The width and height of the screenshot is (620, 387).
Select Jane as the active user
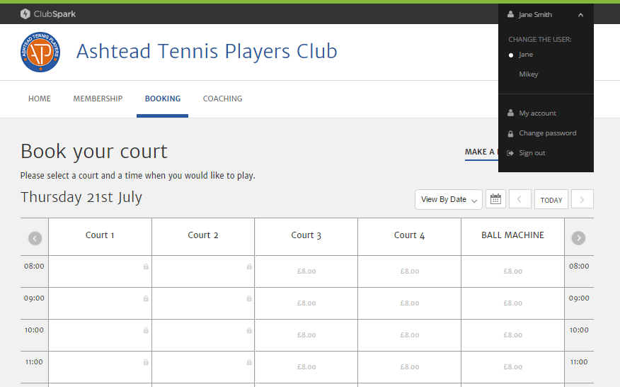click(x=526, y=55)
